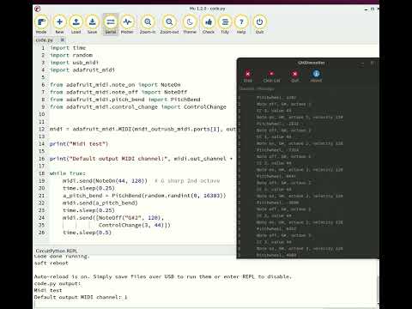The image size is (412, 309).
Task: Click line number 12 in the gutter
Action: coord(42,129)
